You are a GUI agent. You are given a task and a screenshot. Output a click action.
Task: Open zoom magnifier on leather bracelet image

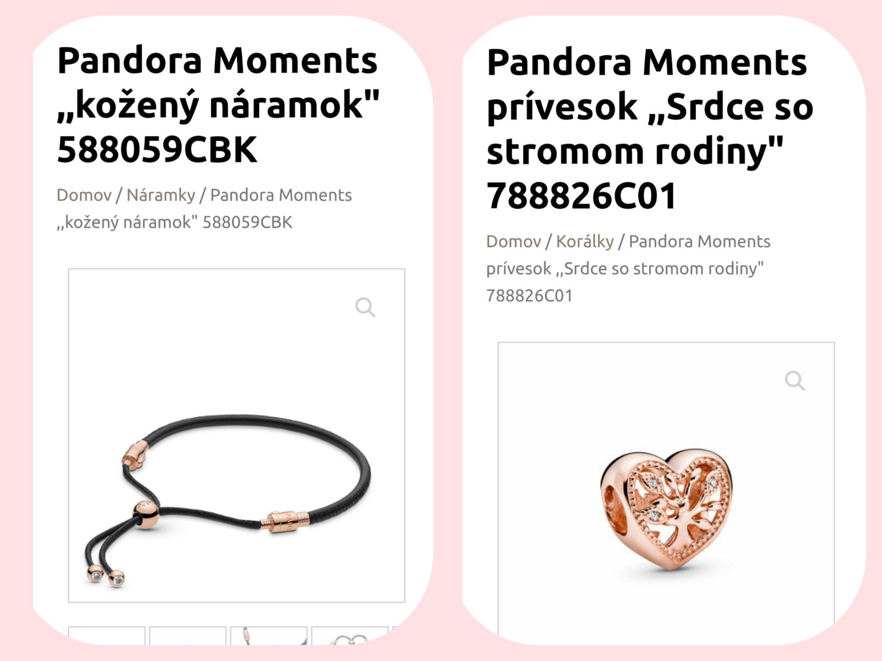365,307
